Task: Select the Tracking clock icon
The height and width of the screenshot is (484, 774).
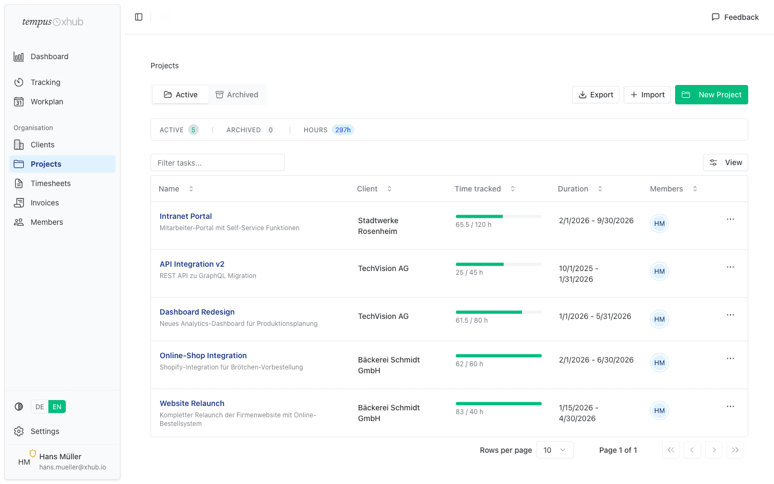Action: (19, 82)
